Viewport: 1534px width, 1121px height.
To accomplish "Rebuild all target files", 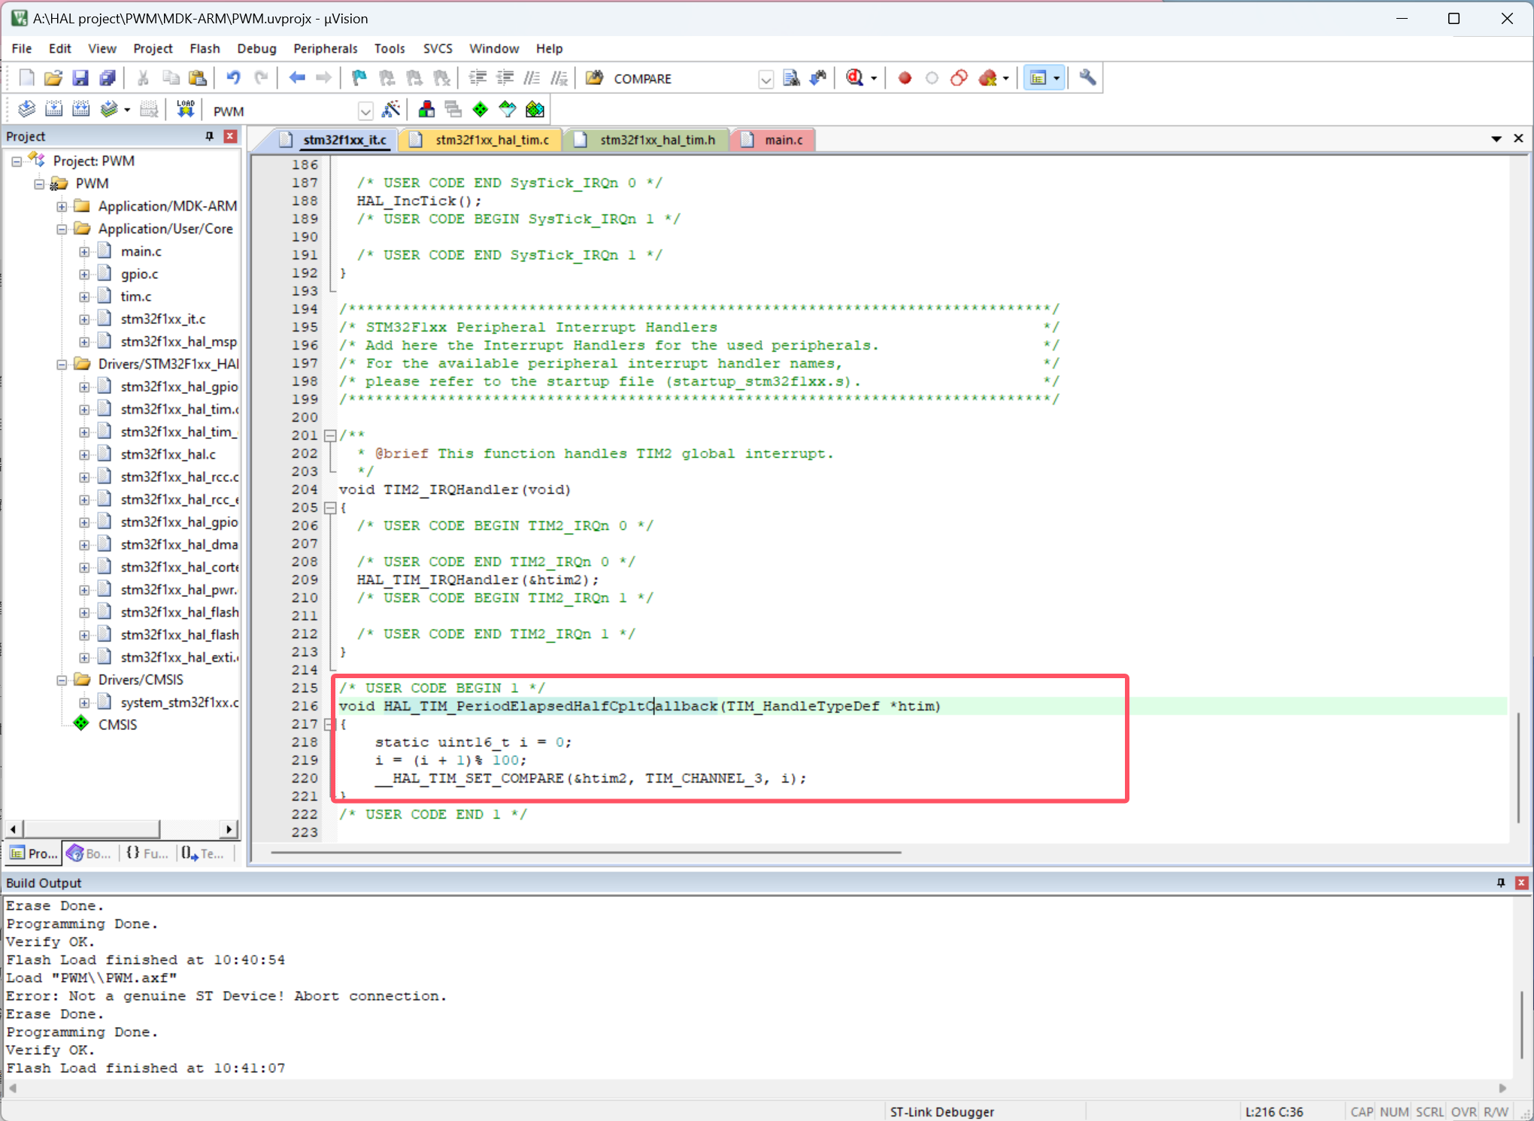I will (x=80, y=109).
